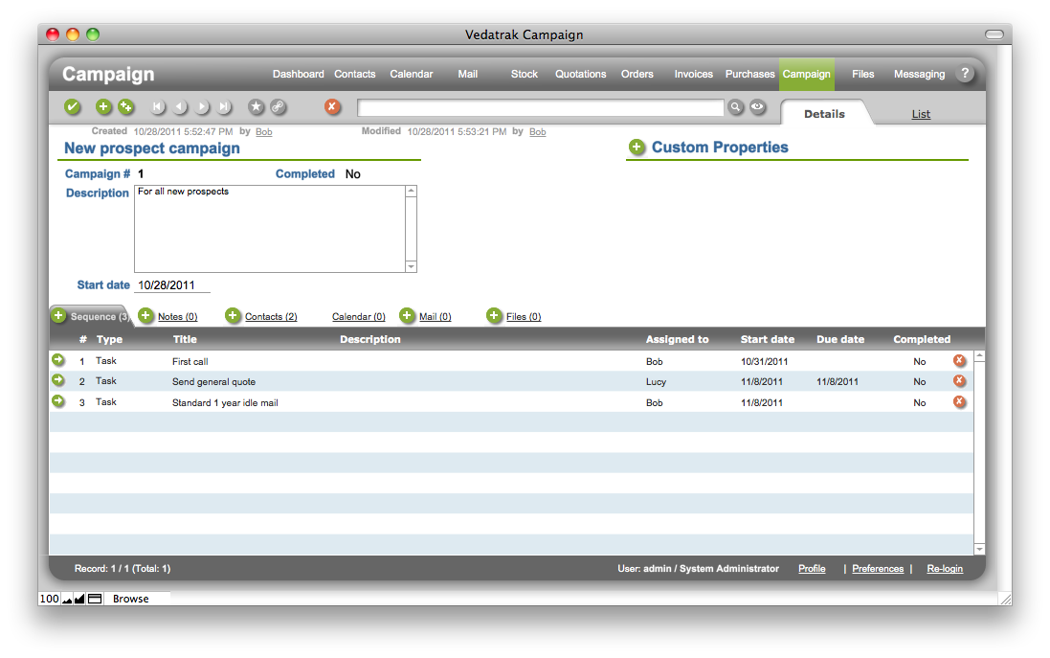
Task: Delete the Standard 1 year idle mail row
Action: (960, 402)
